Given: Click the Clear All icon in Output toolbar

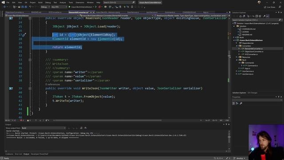Looking at the screenshot, I should click(81, 128).
